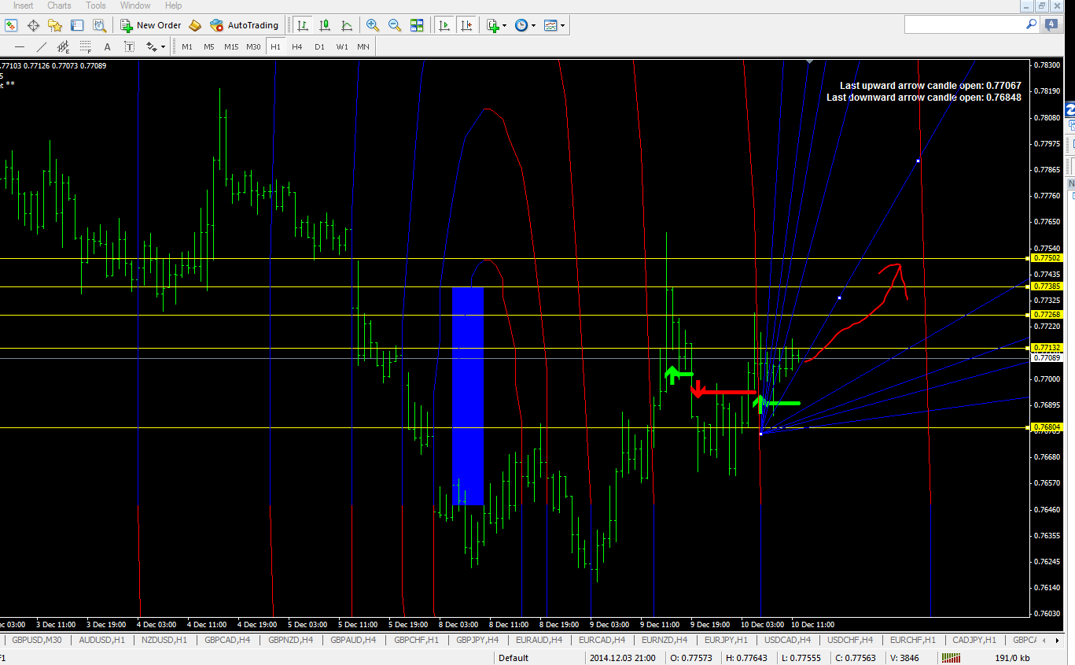Viewport: 1075px width, 665px height.
Task: Toggle the AutoTrading button
Action: (x=245, y=25)
